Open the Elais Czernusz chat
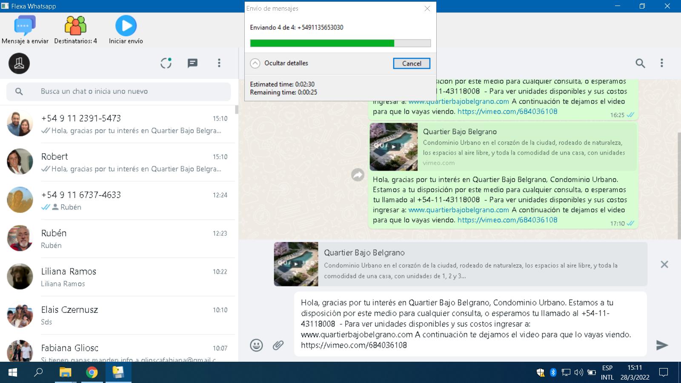 [117, 315]
